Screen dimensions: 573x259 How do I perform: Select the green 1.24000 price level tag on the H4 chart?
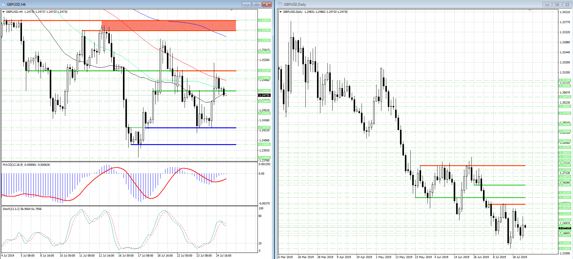[264, 144]
